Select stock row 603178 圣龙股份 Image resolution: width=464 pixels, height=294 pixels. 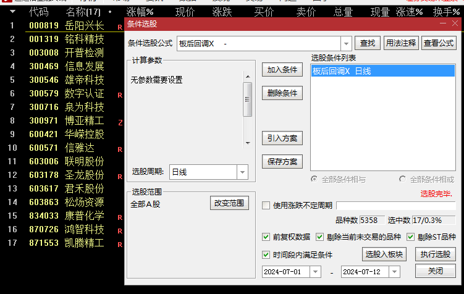tap(65, 175)
